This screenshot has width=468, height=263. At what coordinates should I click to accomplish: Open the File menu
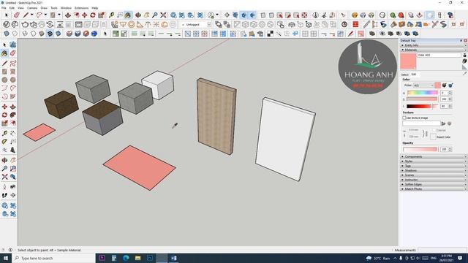click(x=4, y=8)
